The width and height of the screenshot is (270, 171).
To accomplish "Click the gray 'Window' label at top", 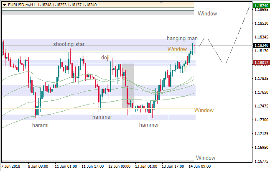I will tap(207, 14).
